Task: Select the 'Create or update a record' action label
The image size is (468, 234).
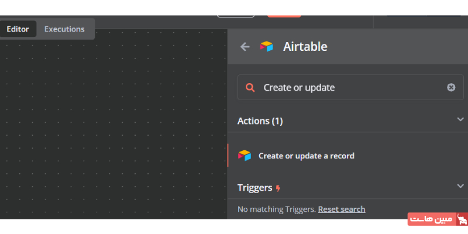Action: click(x=306, y=156)
